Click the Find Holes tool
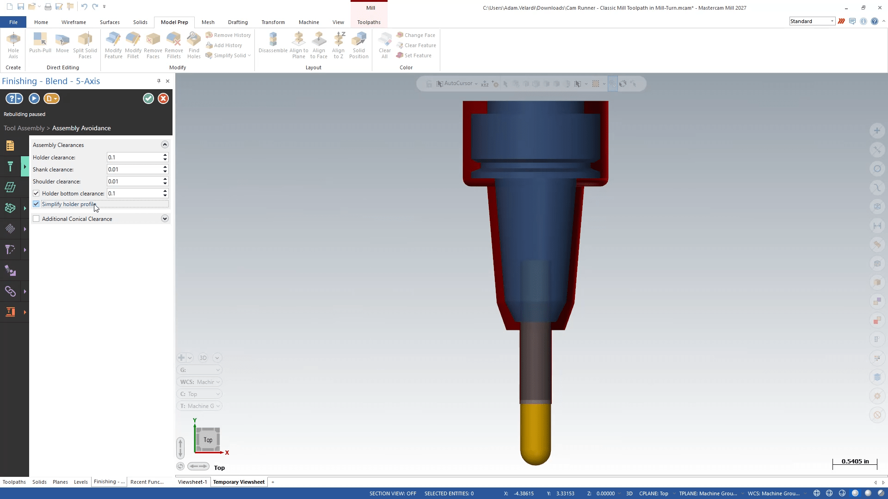The image size is (888, 499). (x=194, y=45)
